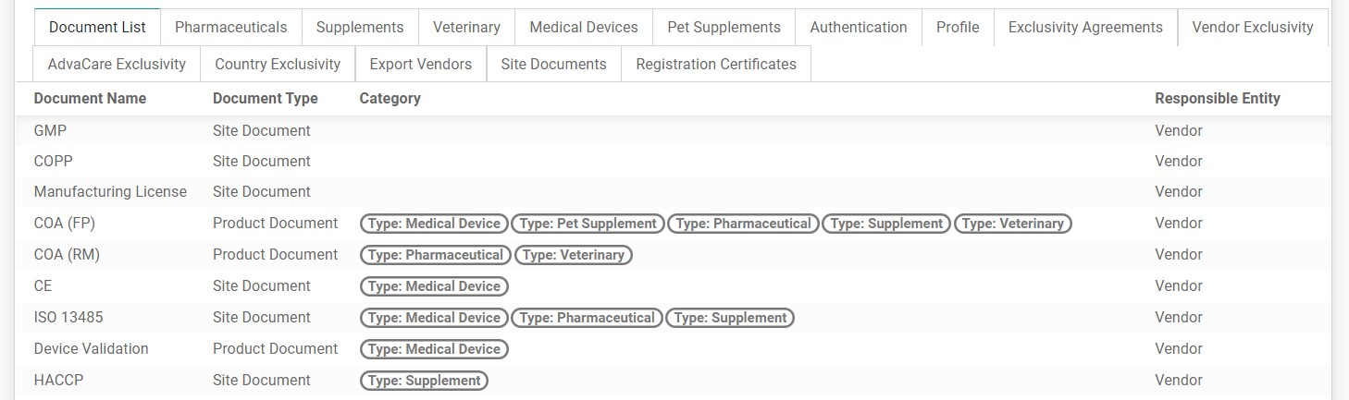Open the Exclusivity Agreements tab
This screenshot has height=400, width=1349.
pyautogui.click(x=1085, y=27)
